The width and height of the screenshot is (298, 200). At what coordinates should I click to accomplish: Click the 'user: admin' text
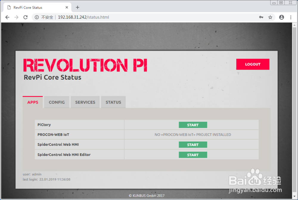32,174
